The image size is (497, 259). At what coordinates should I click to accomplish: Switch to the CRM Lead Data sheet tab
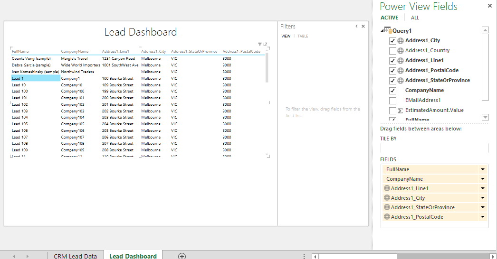(x=75, y=256)
